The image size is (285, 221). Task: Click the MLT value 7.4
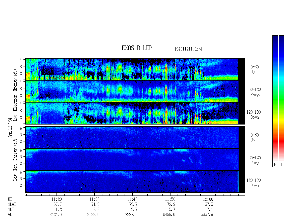pos(210,209)
